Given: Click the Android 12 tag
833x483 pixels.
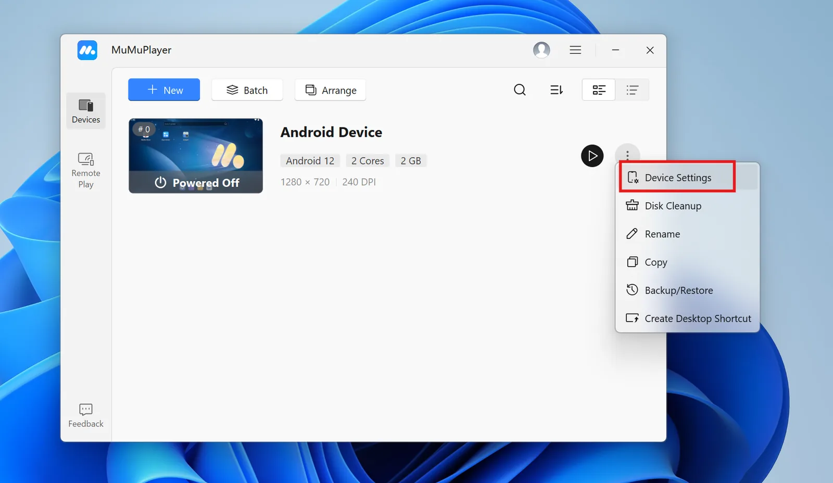Looking at the screenshot, I should [310, 161].
